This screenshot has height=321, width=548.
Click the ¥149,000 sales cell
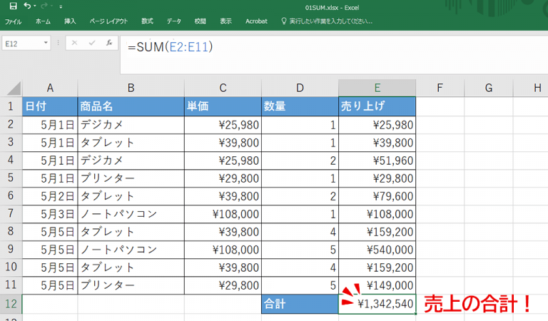click(377, 285)
